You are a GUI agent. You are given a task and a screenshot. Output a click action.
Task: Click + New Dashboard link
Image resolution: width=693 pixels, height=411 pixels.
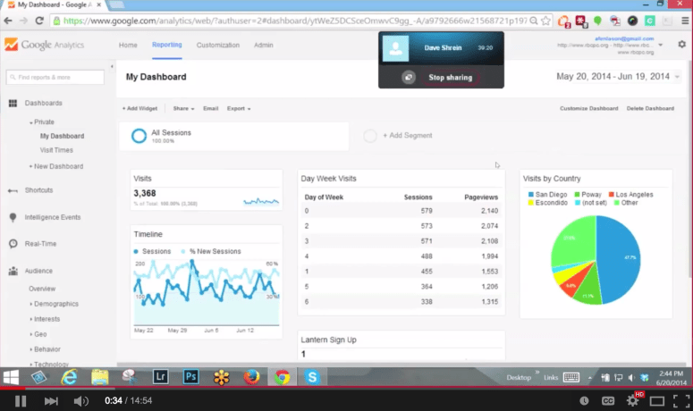(56, 166)
